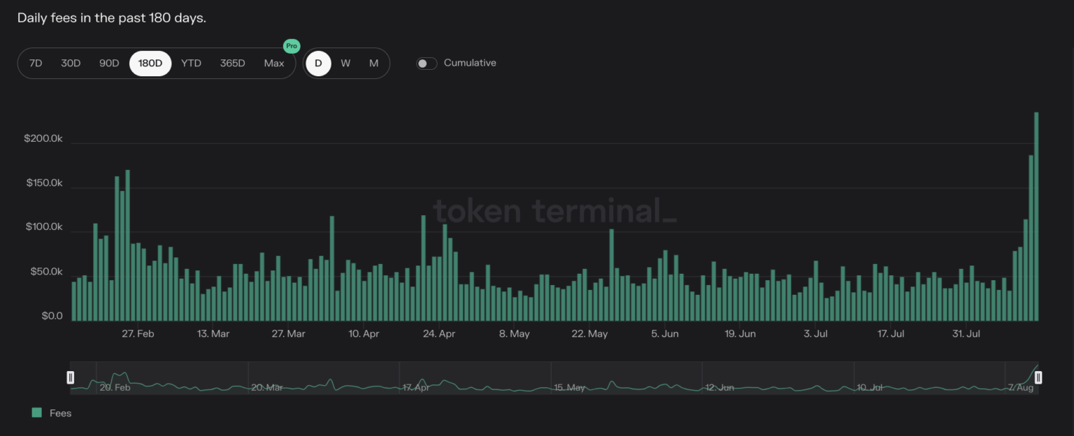Click left handle of range slider
The width and height of the screenshot is (1074, 436).
pos(71,377)
